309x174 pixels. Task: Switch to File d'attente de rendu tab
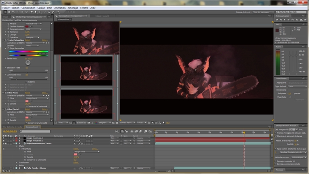[13, 127]
